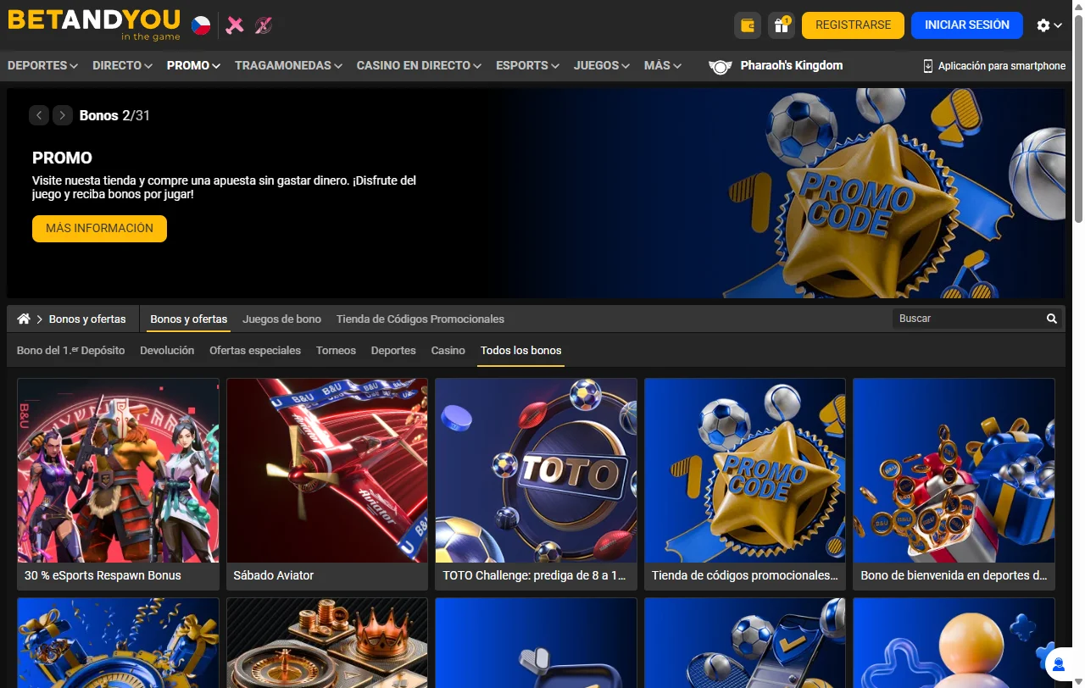Image resolution: width=1085 pixels, height=688 pixels.
Task: Go to the BetAndYou logo homepage
Action: pyautogui.click(x=93, y=25)
